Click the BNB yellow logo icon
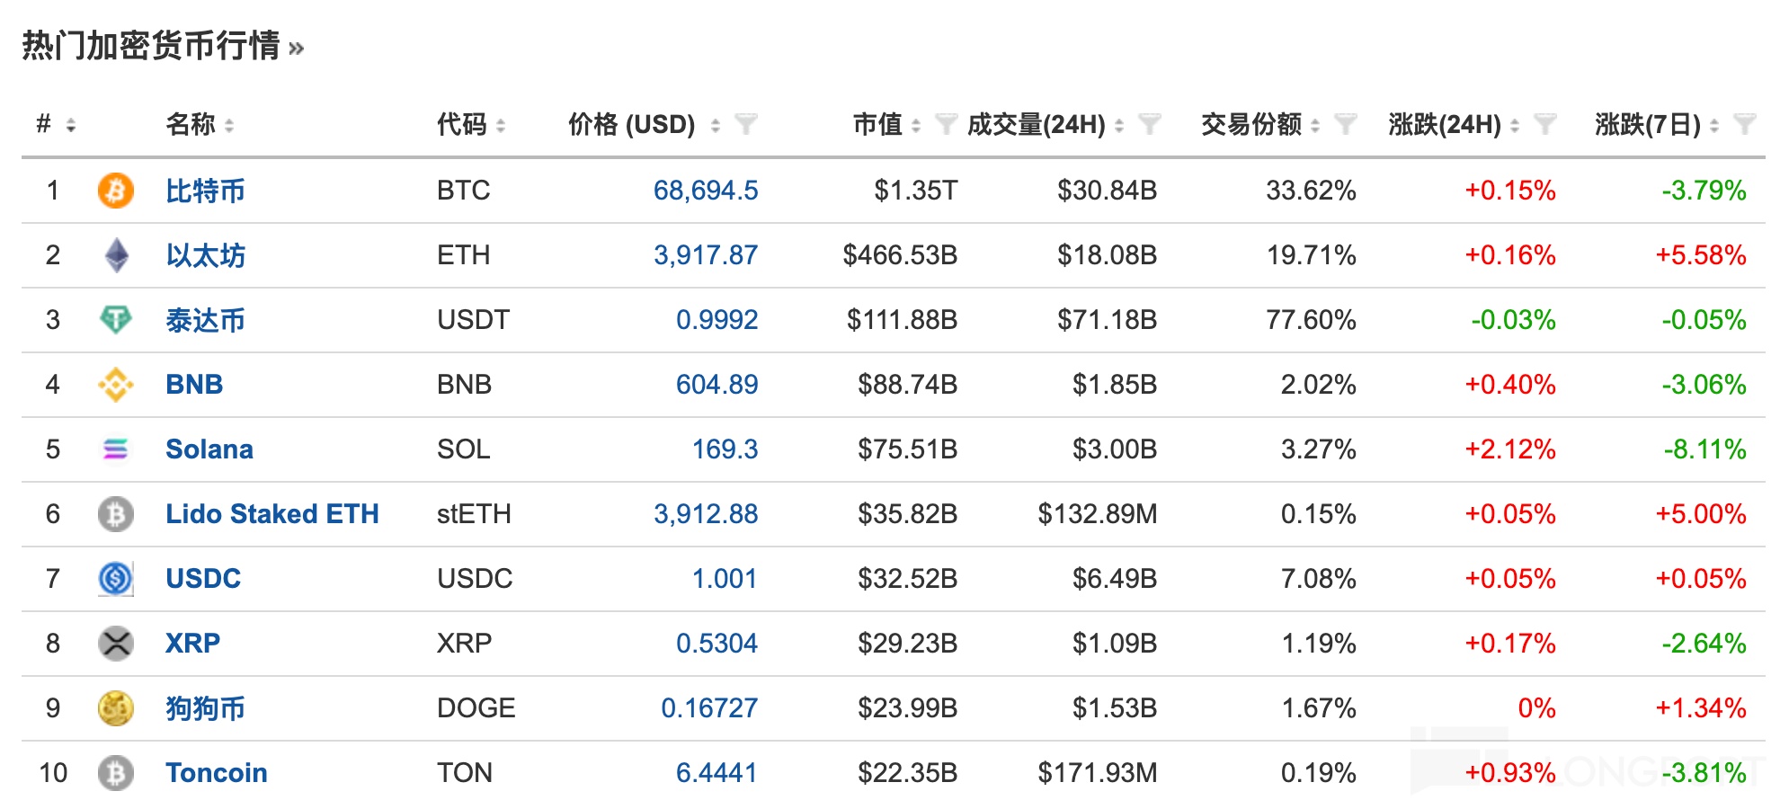The height and width of the screenshot is (809, 1780). [x=115, y=385]
